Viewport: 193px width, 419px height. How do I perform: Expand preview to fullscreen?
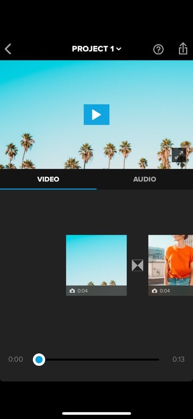pyautogui.click(x=179, y=155)
